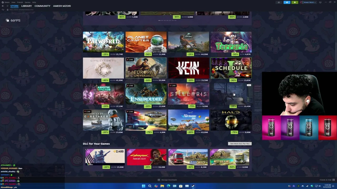Switch to the COMMUNITY tab
This screenshot has height=189, width=337.
pyautogui.click(x=42, y=6)
